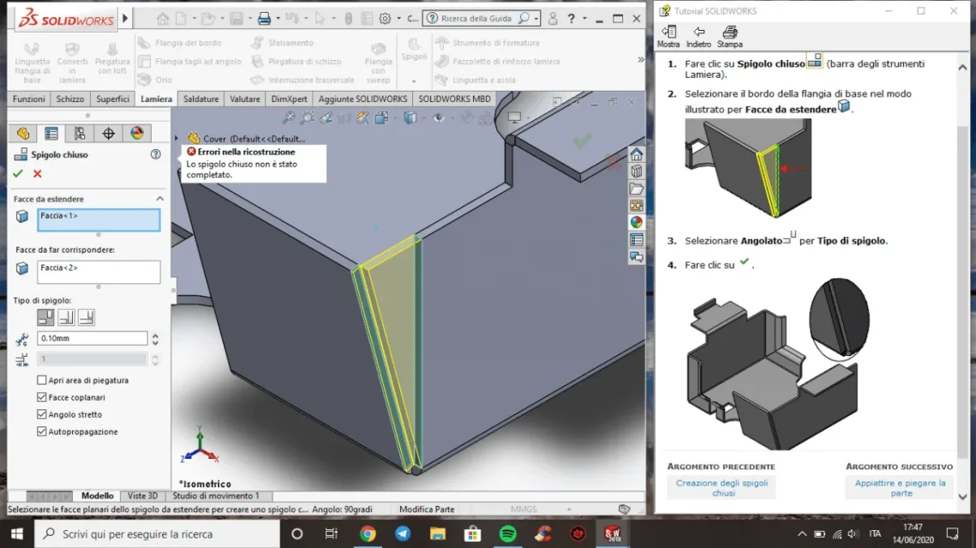Image resolution: width=976 pixels, height=548 pixels.
Task: Click Converti in lamiera tool
Action: point(72,63)
